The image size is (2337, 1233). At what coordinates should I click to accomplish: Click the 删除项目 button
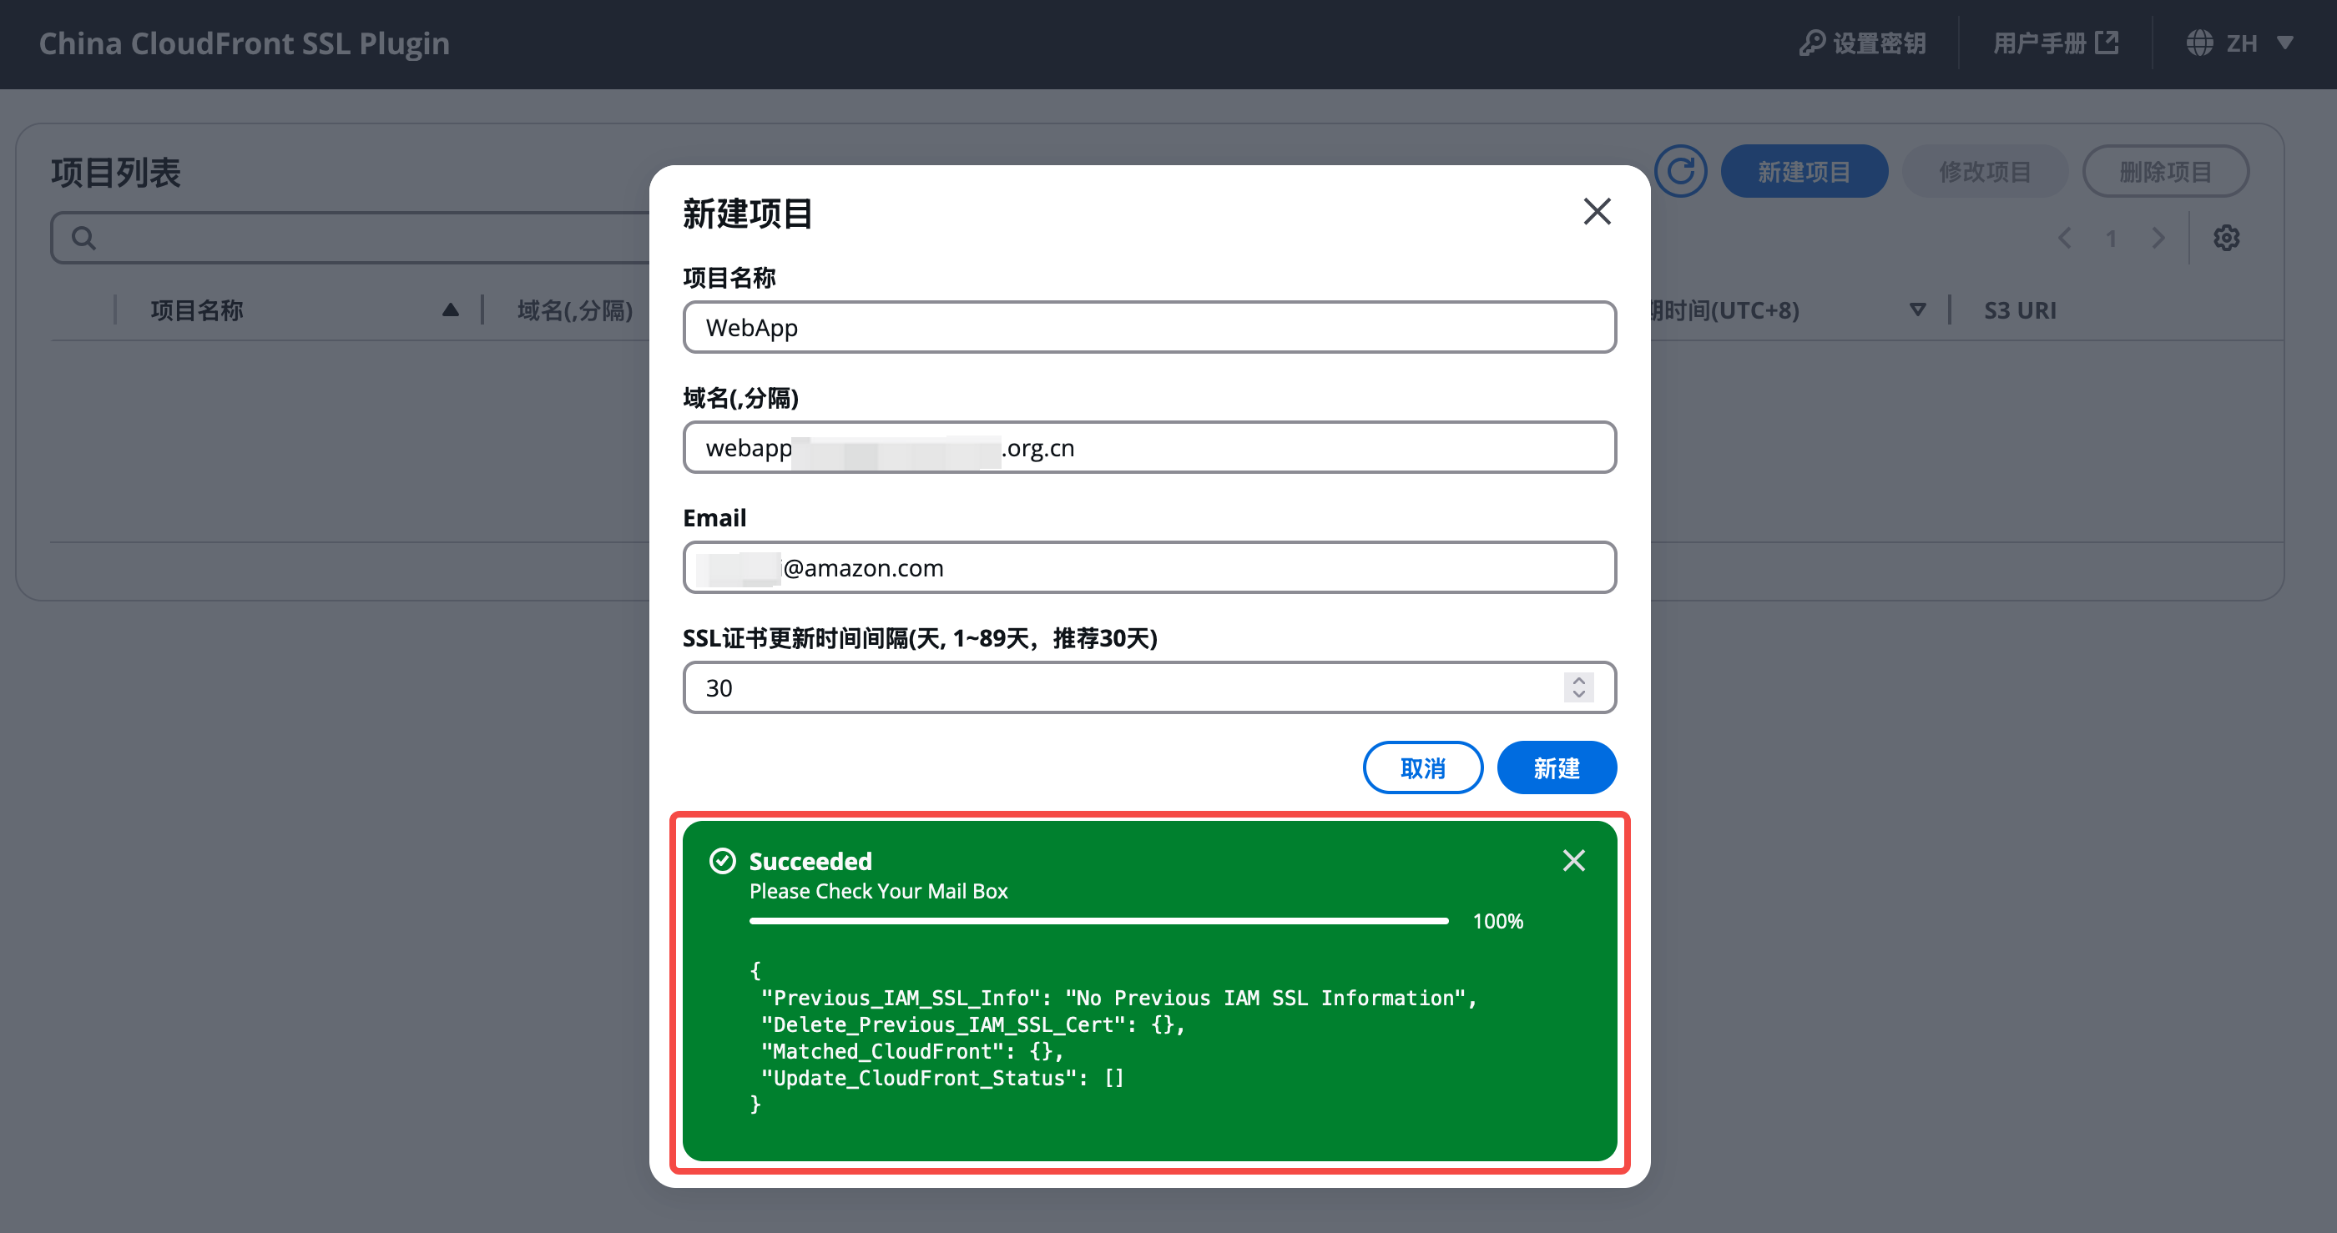pos(2164,171)
